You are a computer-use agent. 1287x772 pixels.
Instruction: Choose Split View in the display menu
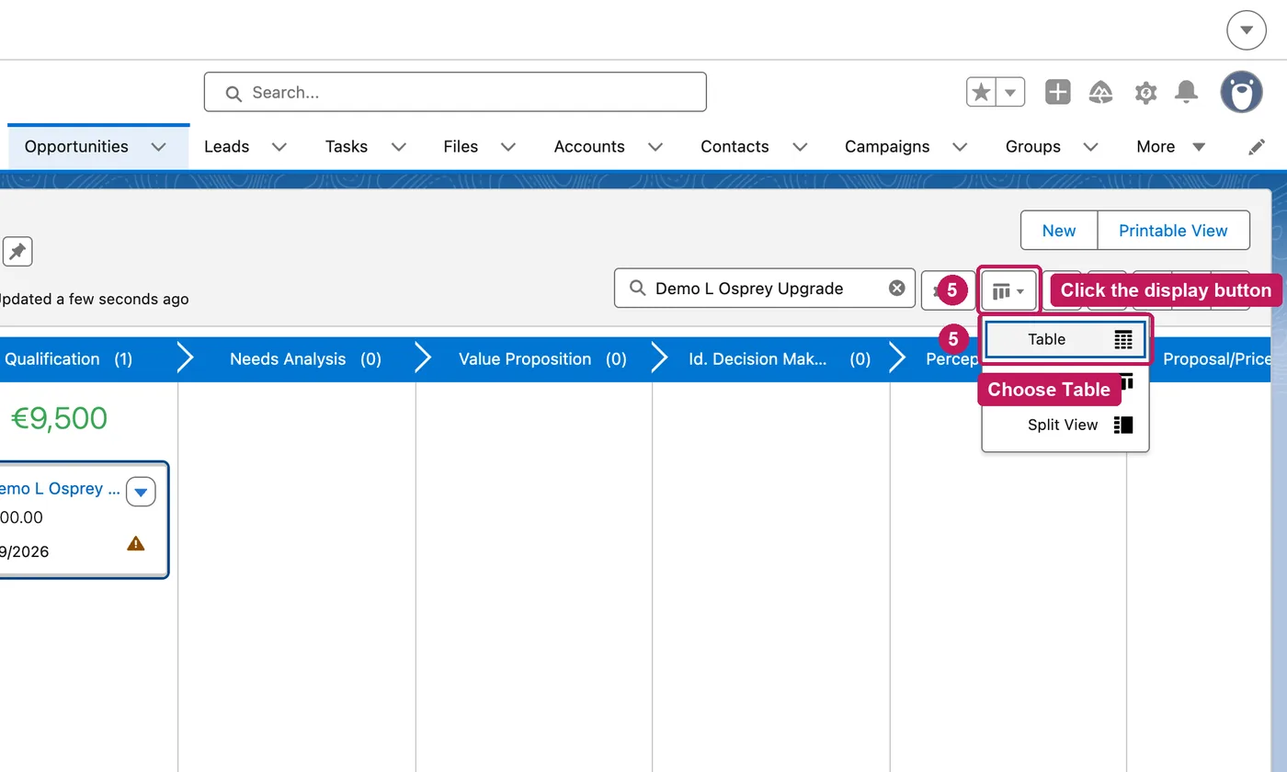point(1065,425)
